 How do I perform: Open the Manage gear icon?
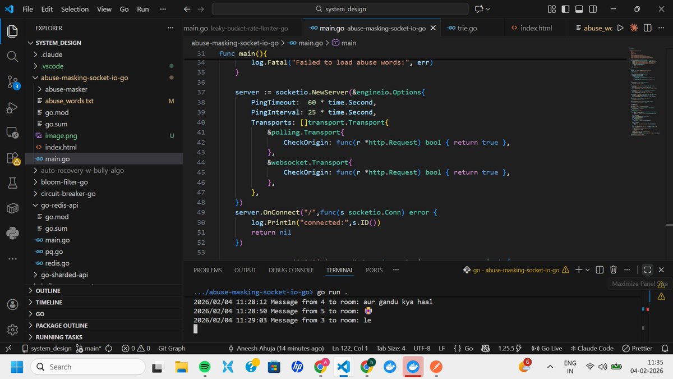pyautogui.click(x=12, y=330)
